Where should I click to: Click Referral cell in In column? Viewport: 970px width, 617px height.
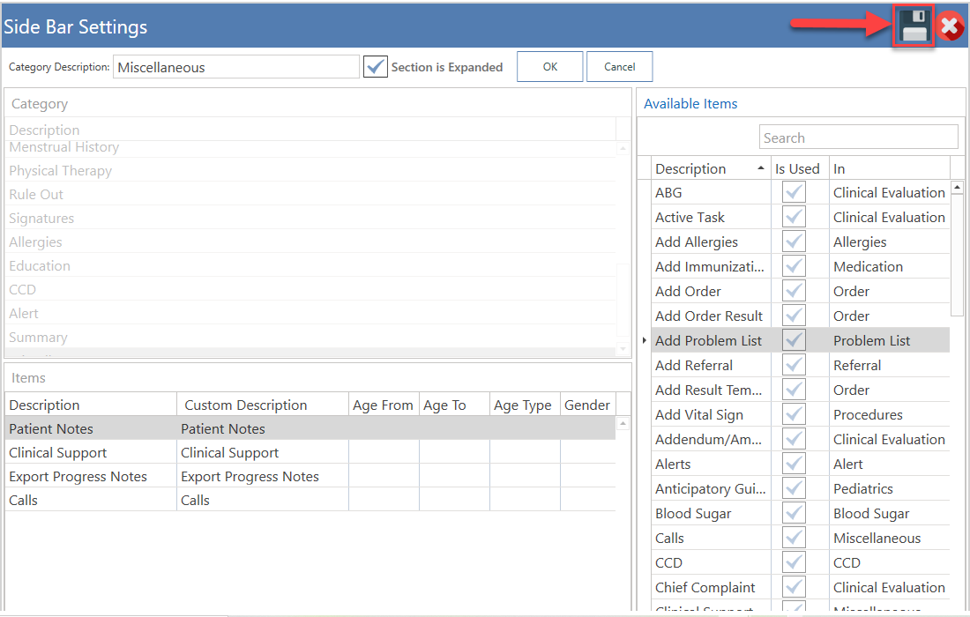(889, 365)
